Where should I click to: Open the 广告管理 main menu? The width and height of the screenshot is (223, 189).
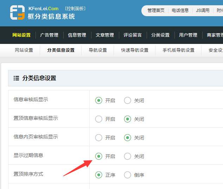click(x=49, y=35)
